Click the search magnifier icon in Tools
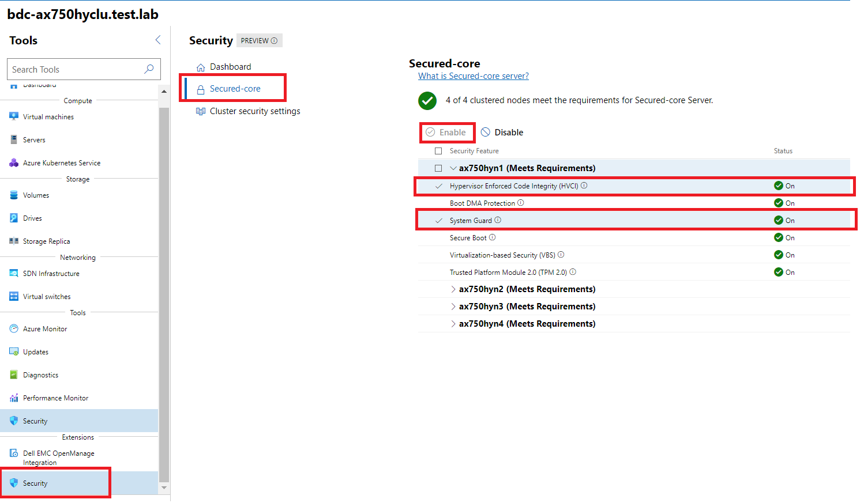The height and width of the screenshot is (503, 864). (x=149, y=69)
